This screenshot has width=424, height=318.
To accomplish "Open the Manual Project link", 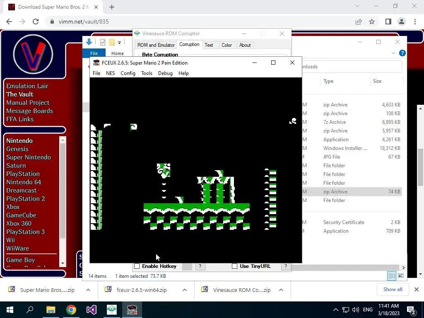I will pyautogui.click(x=28, y=103).
